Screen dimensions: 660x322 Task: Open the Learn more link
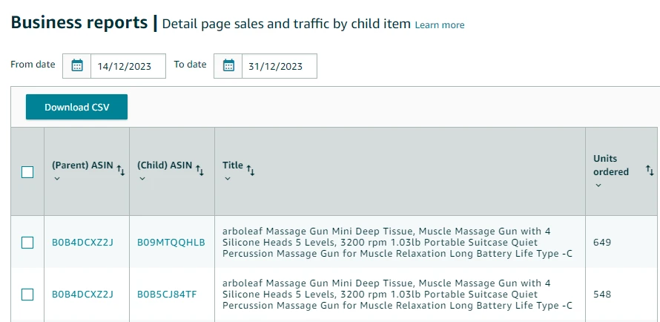tap(440, 25)
